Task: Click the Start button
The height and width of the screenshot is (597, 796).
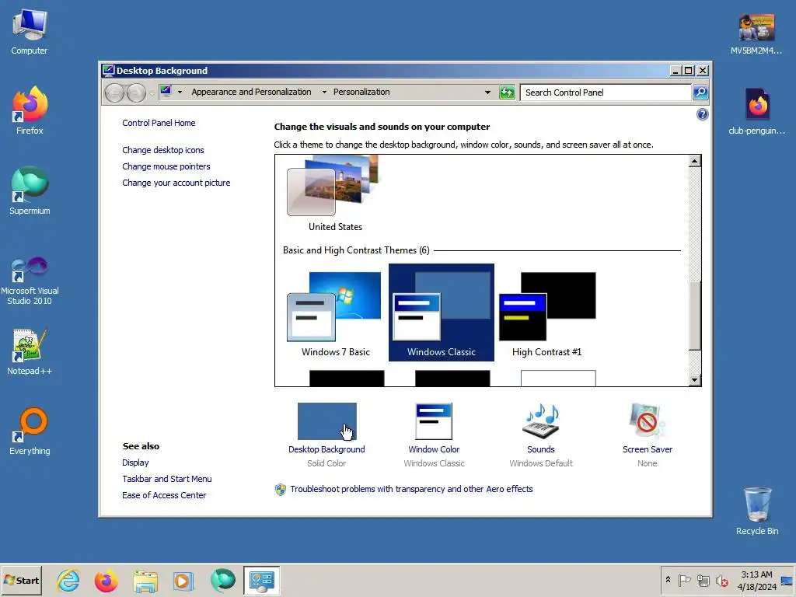Action: (x=21, y=580)
